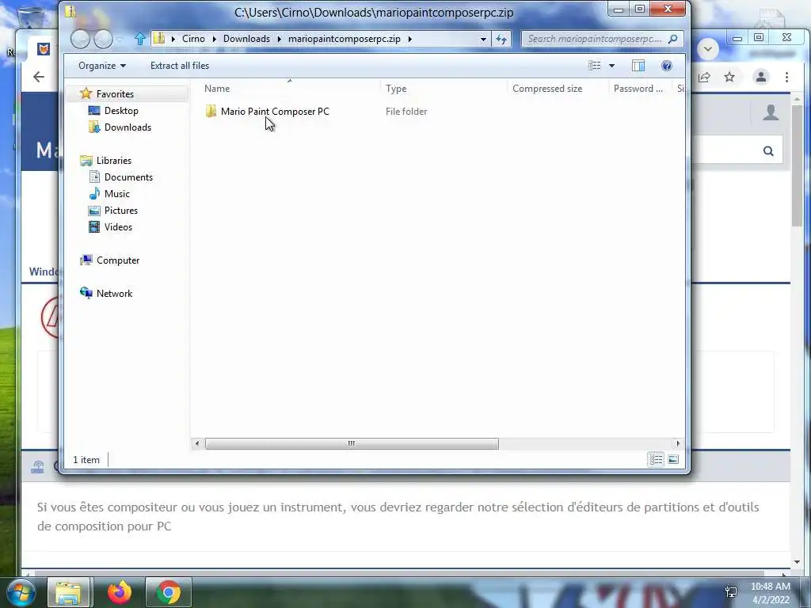Open the Music library
Viewport: 811px width, 608px height.
117,194
